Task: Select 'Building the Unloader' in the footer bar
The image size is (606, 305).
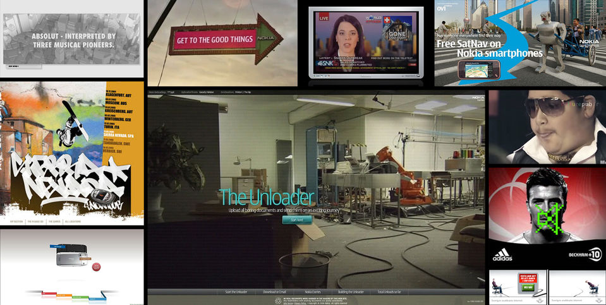Action: [351, 292]
